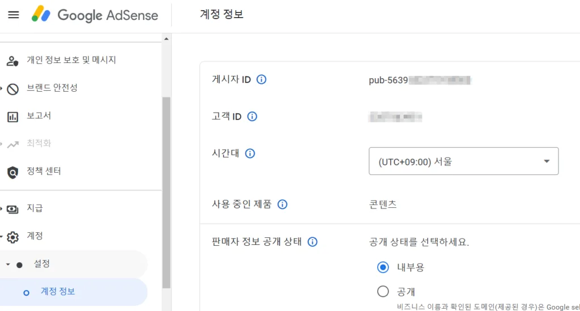This screenshot has height=311, width=580.
Task: Click the Google AdSense logo
Action: click(x=95, y=15)
